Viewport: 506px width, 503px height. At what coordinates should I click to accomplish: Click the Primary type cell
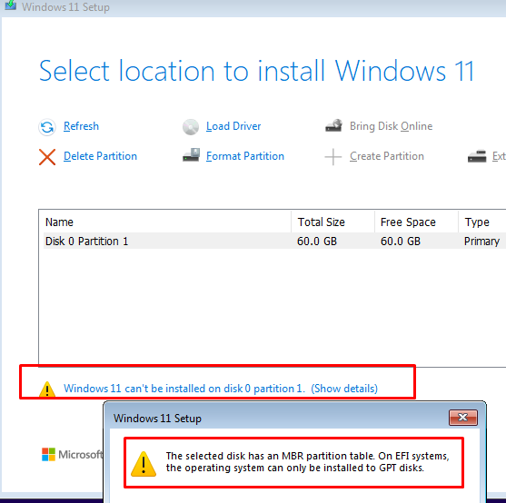coord(481,242)
